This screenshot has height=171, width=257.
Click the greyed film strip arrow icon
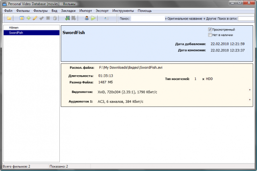point(73,18)
